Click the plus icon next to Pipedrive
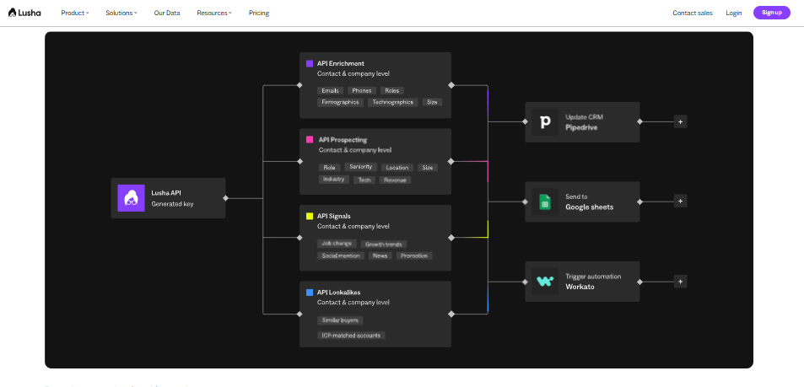This screenshot has height=387, width=804. [680, 122]
